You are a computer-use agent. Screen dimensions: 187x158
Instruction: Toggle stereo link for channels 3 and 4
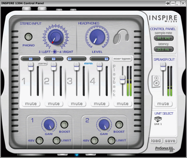pyautogui.click(x=88, y=63)
